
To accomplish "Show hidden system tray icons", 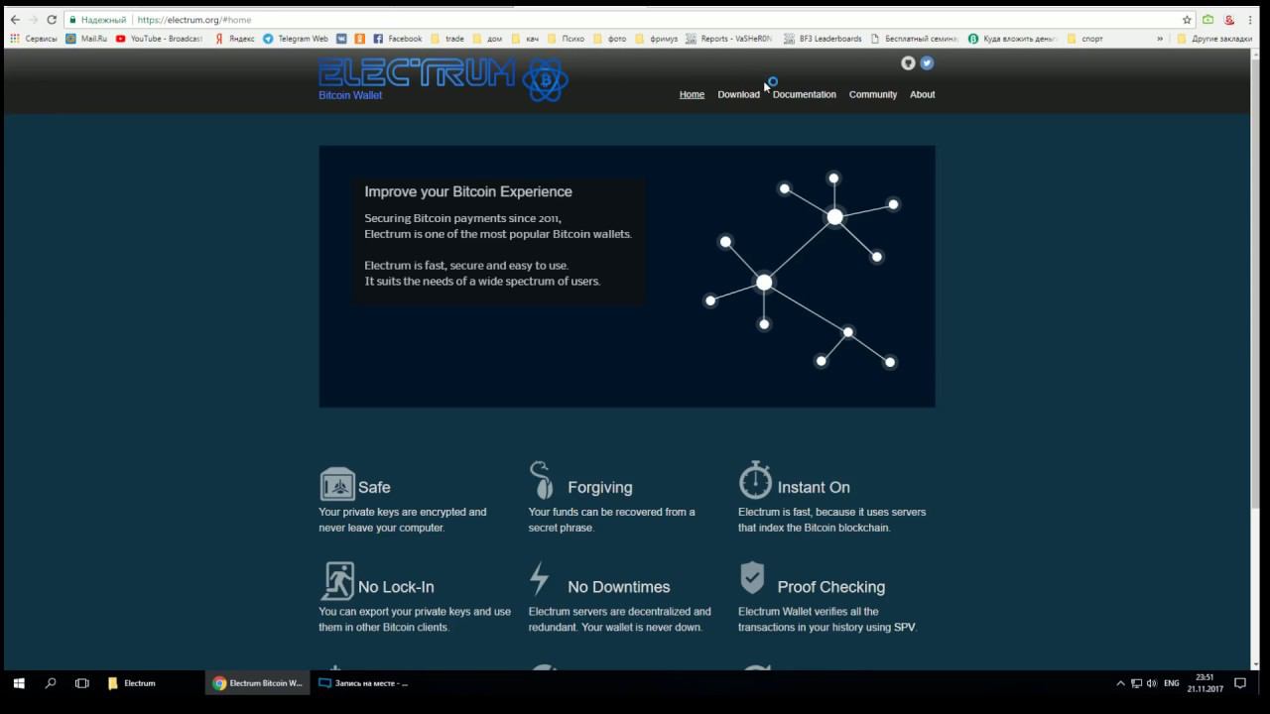I will 1120,683.
